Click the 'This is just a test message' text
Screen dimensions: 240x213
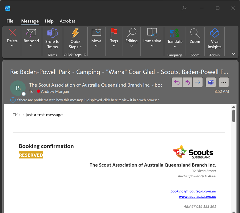[38, 115]
